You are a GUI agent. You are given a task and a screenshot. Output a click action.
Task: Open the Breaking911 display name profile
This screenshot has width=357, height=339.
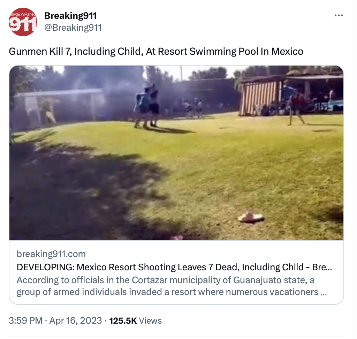[70, 16]
